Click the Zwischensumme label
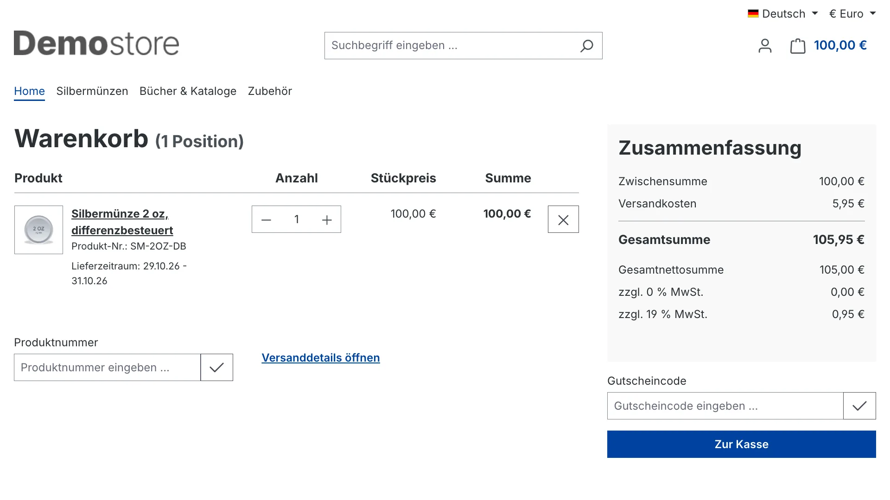 (663, 181)
